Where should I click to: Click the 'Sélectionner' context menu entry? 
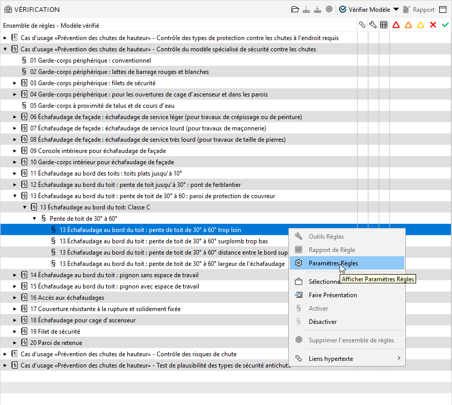tap(347, 281)
